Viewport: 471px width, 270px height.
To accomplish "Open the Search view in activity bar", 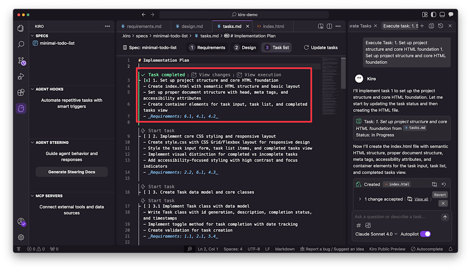I will coord(21,44).
